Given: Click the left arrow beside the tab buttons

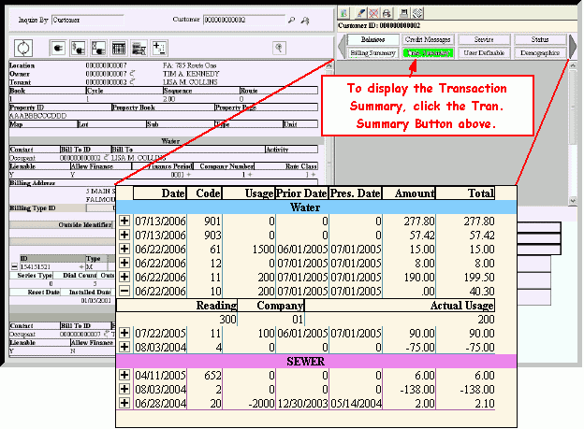Looking at the screenshot, I should (342, 47).
